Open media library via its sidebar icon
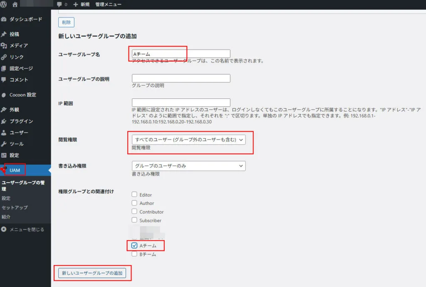 pos(4,46)
